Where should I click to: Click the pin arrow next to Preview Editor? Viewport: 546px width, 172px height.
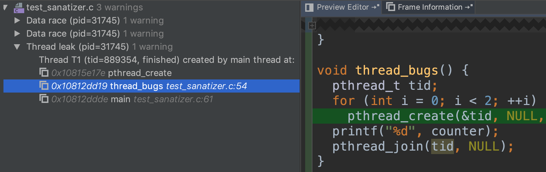coord(375,7)
